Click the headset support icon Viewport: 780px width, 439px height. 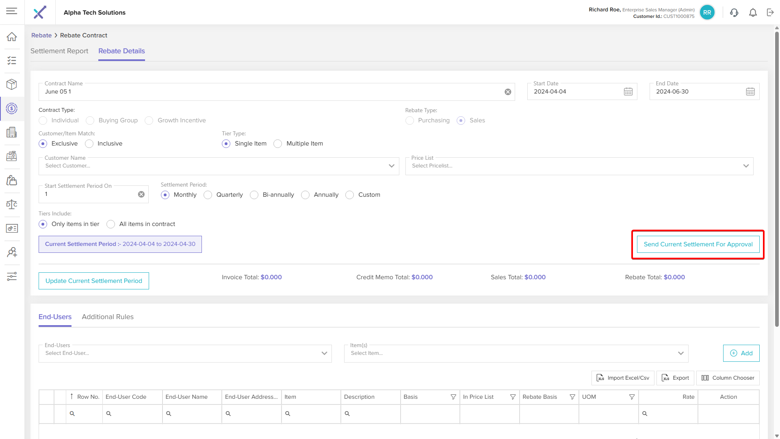click(x=734, y=13)
